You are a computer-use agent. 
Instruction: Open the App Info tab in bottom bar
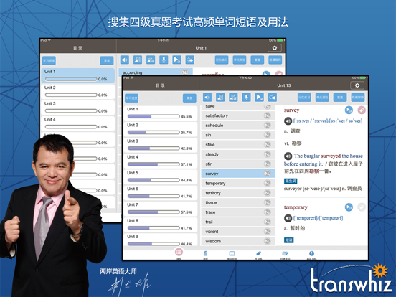[311, 255]
